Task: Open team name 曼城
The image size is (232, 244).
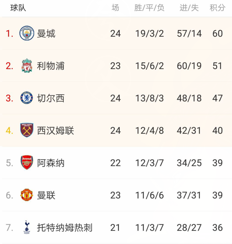Action: tap(46, 34)
